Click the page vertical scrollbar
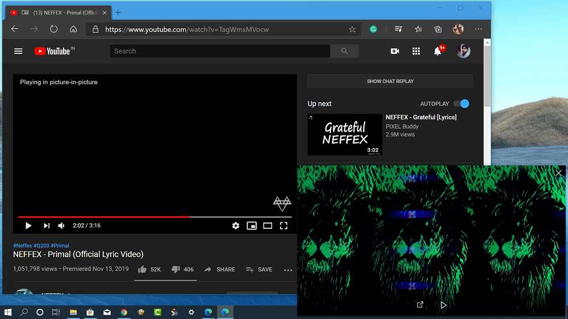 tap(487, 76)
